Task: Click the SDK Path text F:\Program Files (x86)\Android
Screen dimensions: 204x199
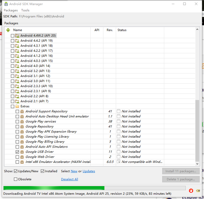Action: tap(42, 16)
